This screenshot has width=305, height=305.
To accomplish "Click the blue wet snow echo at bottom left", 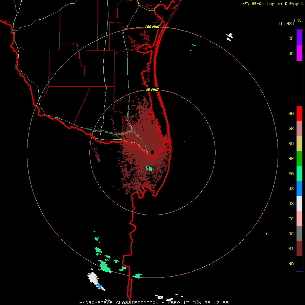I will pyautogui.click(x=99, y=286).
